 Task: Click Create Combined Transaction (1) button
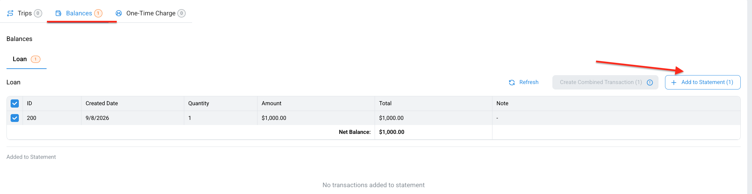(605, 82)
